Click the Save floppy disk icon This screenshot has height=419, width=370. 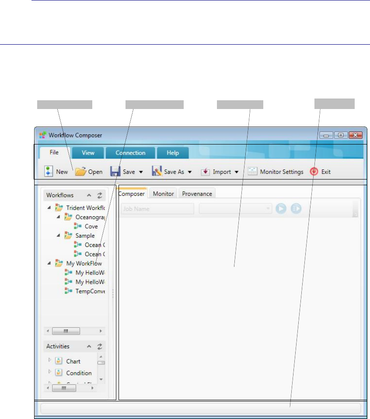[x=115, y=171]
